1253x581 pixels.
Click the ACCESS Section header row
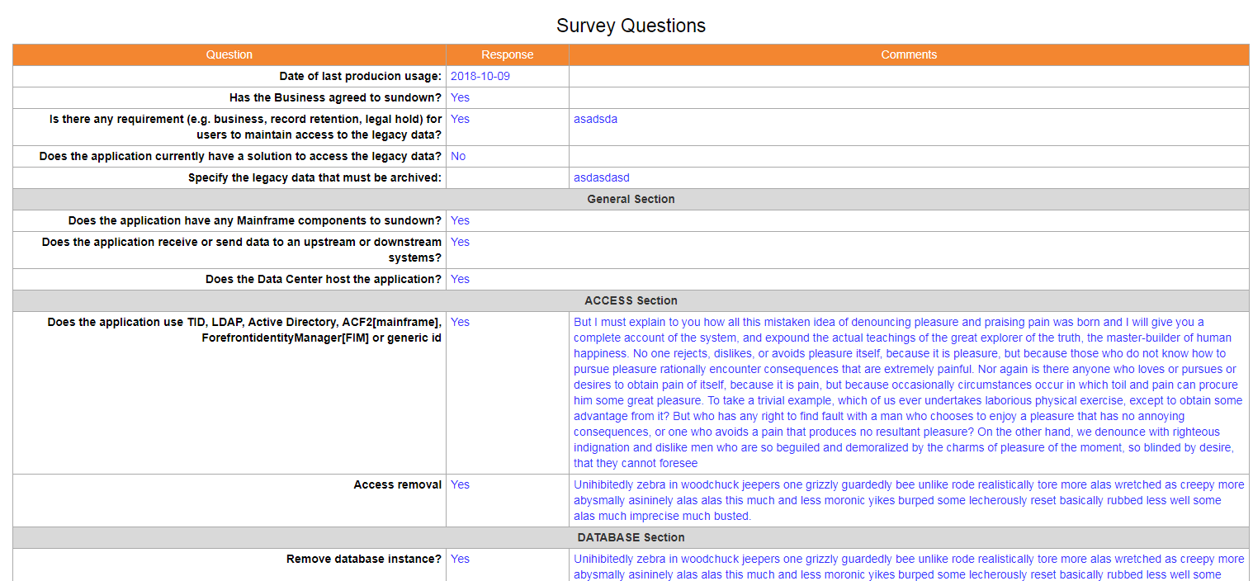point(631,300)
